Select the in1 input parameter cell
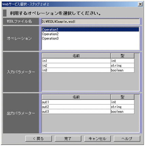The image size is (145, 146). pos(76,61)
